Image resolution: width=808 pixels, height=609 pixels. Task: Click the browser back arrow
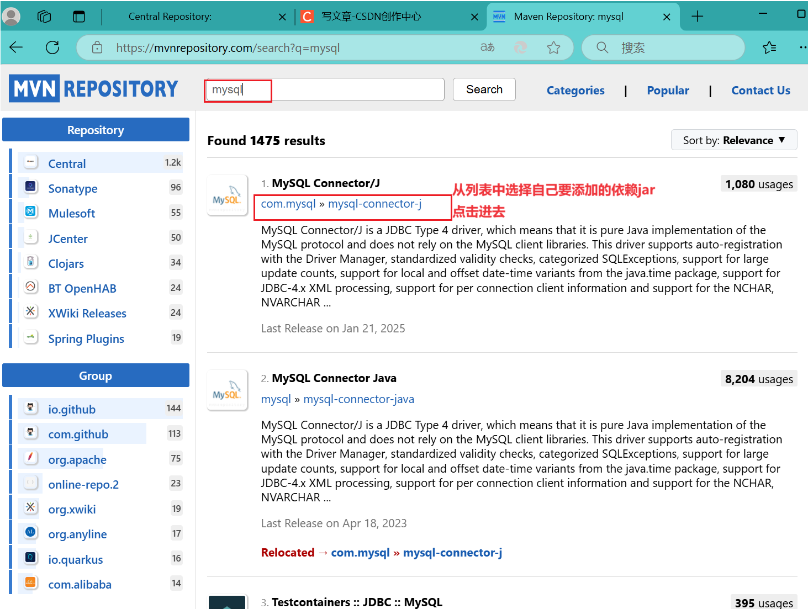[16, 47]
